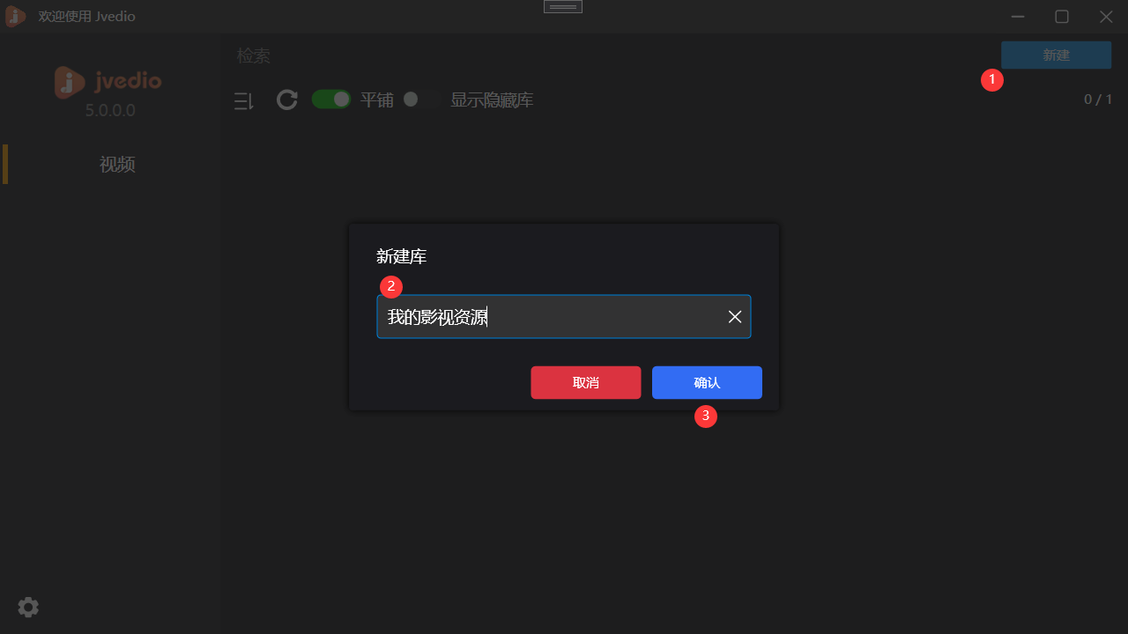Confirm the new library with 确认

click(x=706, y=382)
